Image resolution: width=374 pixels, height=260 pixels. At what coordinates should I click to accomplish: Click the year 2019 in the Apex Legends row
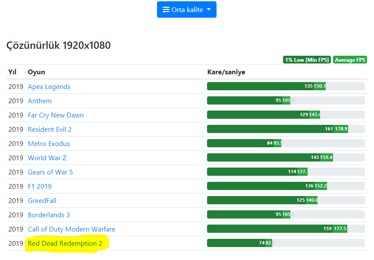pos(16,86)
